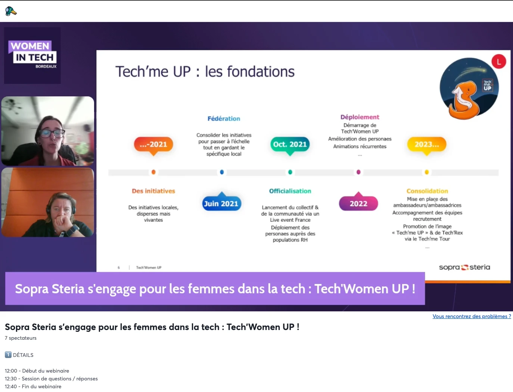Image resolution: width=513 pixels, height=392 pixels.
Task: Click the Women in Tech Bordeaux logo
Action: [32, 55]
